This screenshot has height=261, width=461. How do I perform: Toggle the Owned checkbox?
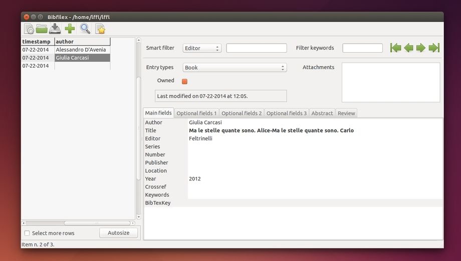pyautogui.click(x=184, y=81)
